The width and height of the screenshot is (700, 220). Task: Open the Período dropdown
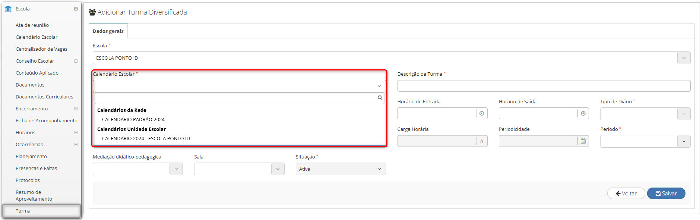(645, 141)
